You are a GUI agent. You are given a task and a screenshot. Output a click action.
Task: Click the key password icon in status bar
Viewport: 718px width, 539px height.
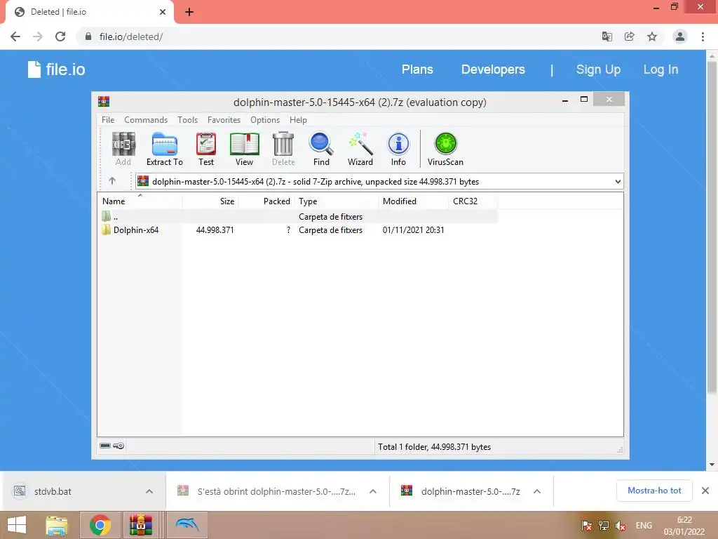tap(118, 446)
